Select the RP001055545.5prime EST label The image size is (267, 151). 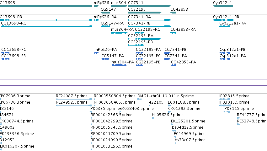(x=111, y=128)
